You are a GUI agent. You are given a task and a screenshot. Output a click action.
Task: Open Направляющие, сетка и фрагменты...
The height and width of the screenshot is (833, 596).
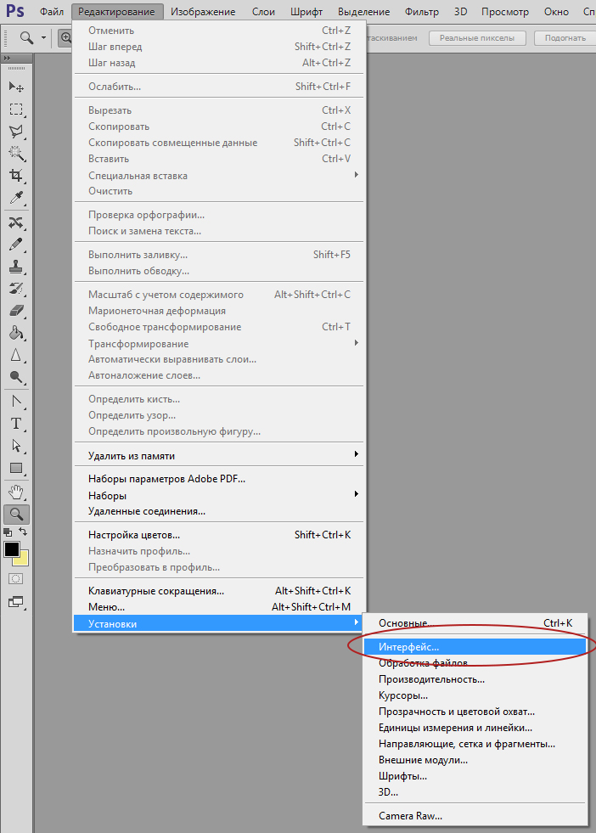click(x=475, y=744)
